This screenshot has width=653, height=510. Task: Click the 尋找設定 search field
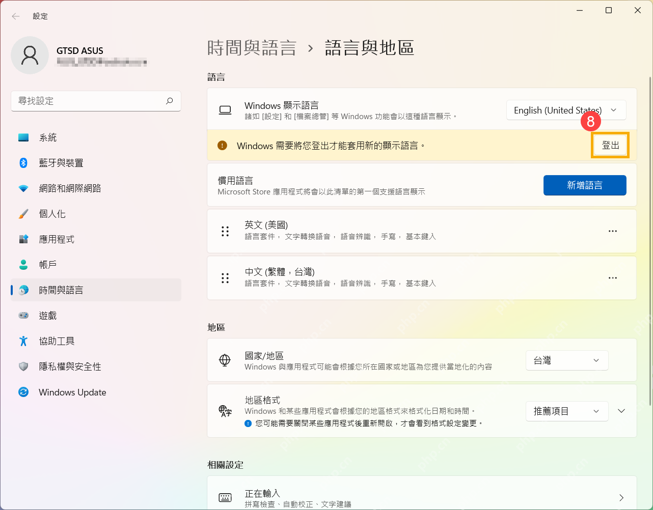[96, 101]
